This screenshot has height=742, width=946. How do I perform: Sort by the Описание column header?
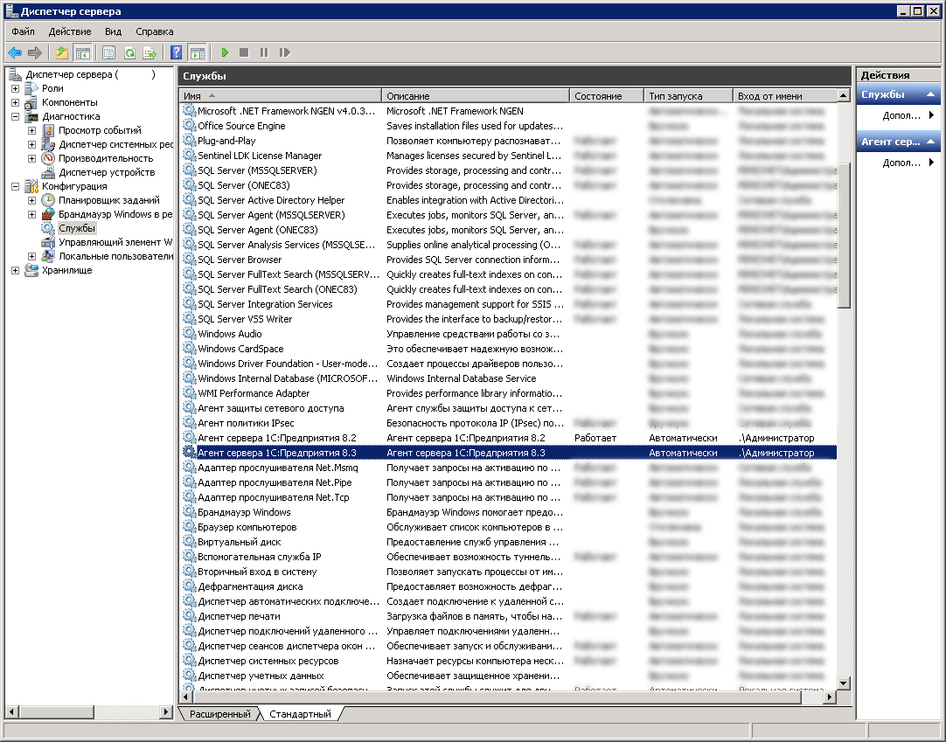tap(476, 96)
